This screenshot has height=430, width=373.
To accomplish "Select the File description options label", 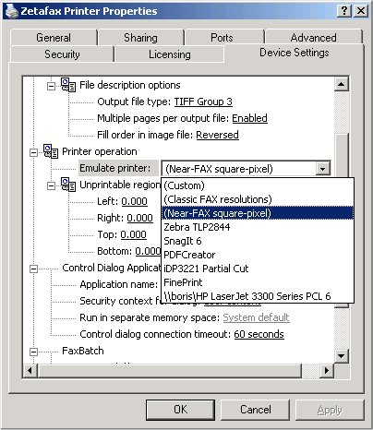I will (130, 85).
